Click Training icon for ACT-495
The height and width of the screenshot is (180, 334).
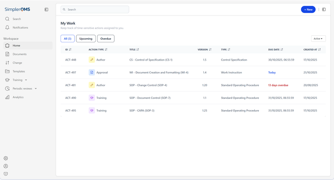point(92,110)
